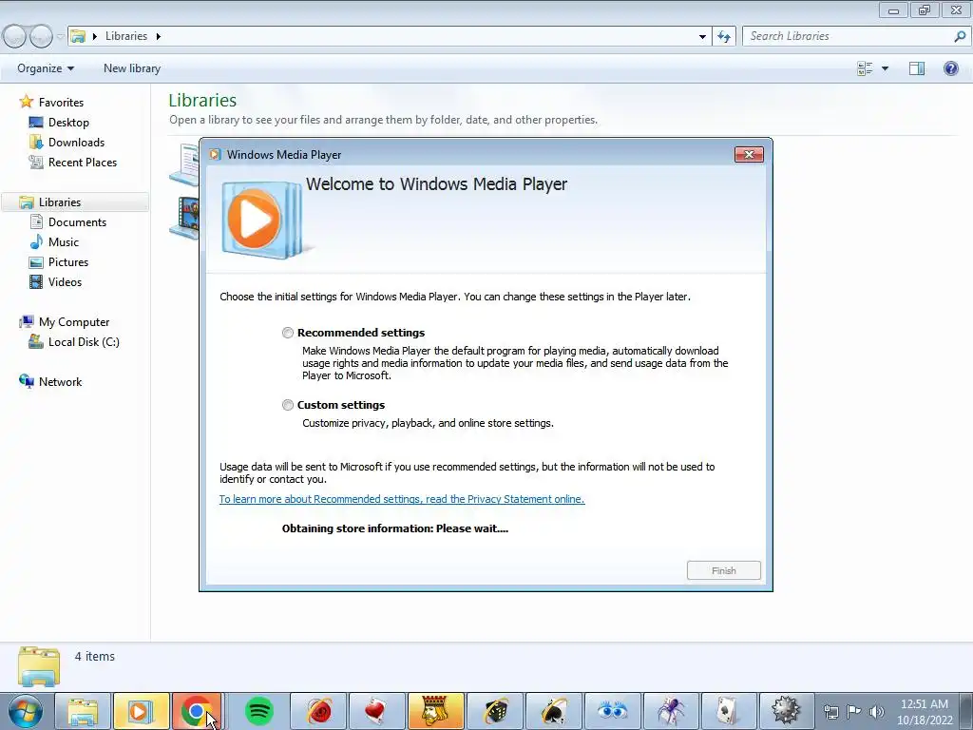
Task: Open Spider Solitaire taskbar icon
Action: (671, 711)
